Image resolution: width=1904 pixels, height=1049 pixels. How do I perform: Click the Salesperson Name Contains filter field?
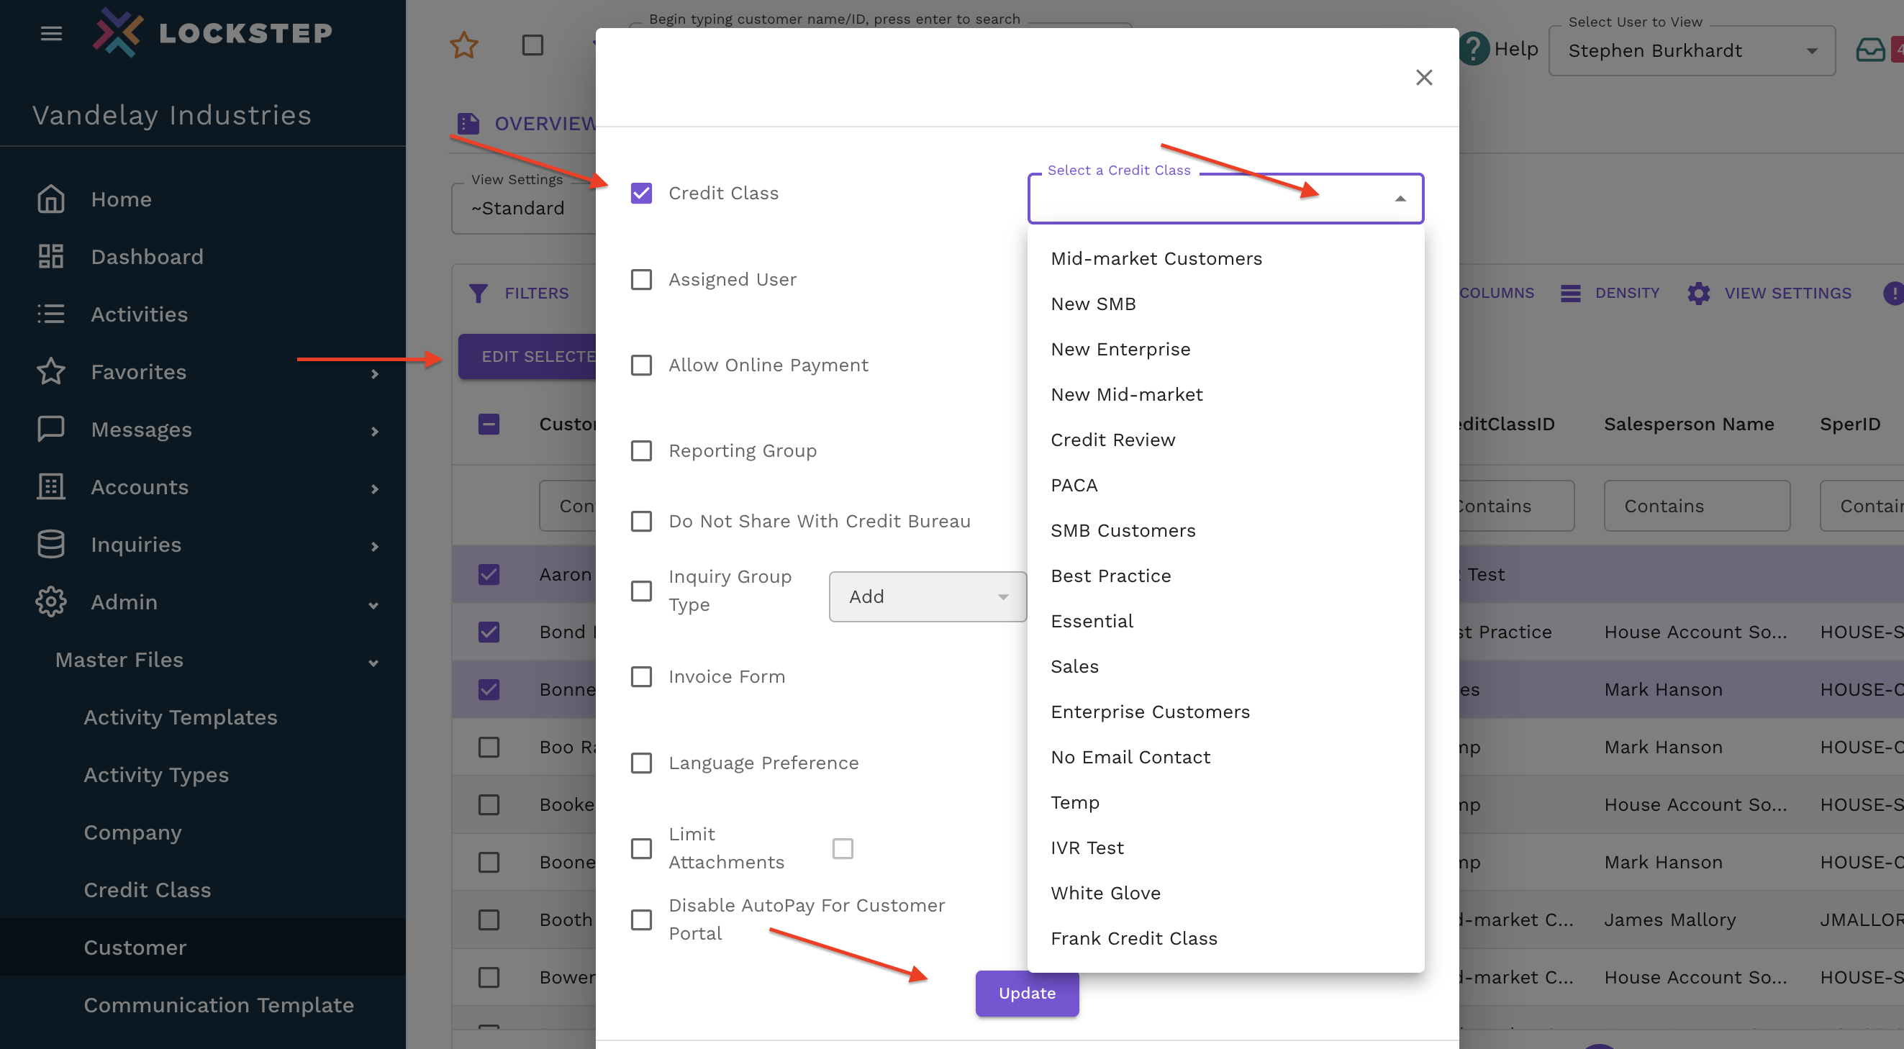1696,506
